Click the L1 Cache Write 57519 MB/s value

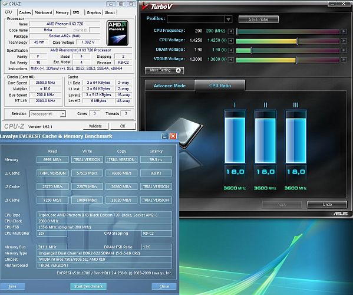click(87, 173)
